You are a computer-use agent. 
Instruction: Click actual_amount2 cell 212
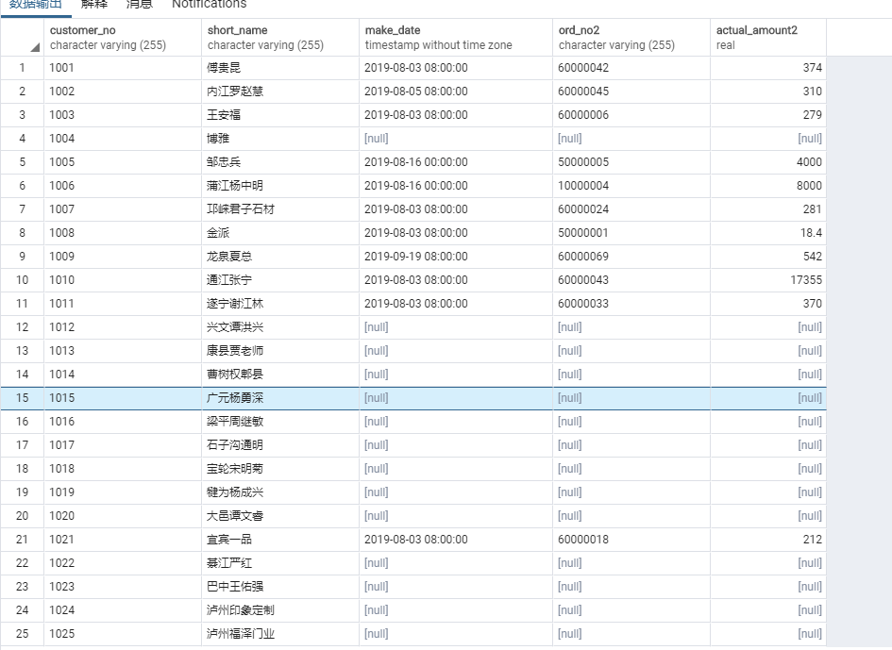768,540
